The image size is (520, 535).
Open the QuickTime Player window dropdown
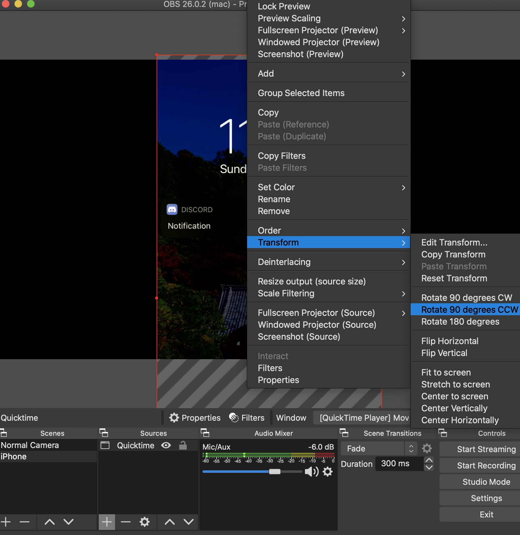pos(362,418)
